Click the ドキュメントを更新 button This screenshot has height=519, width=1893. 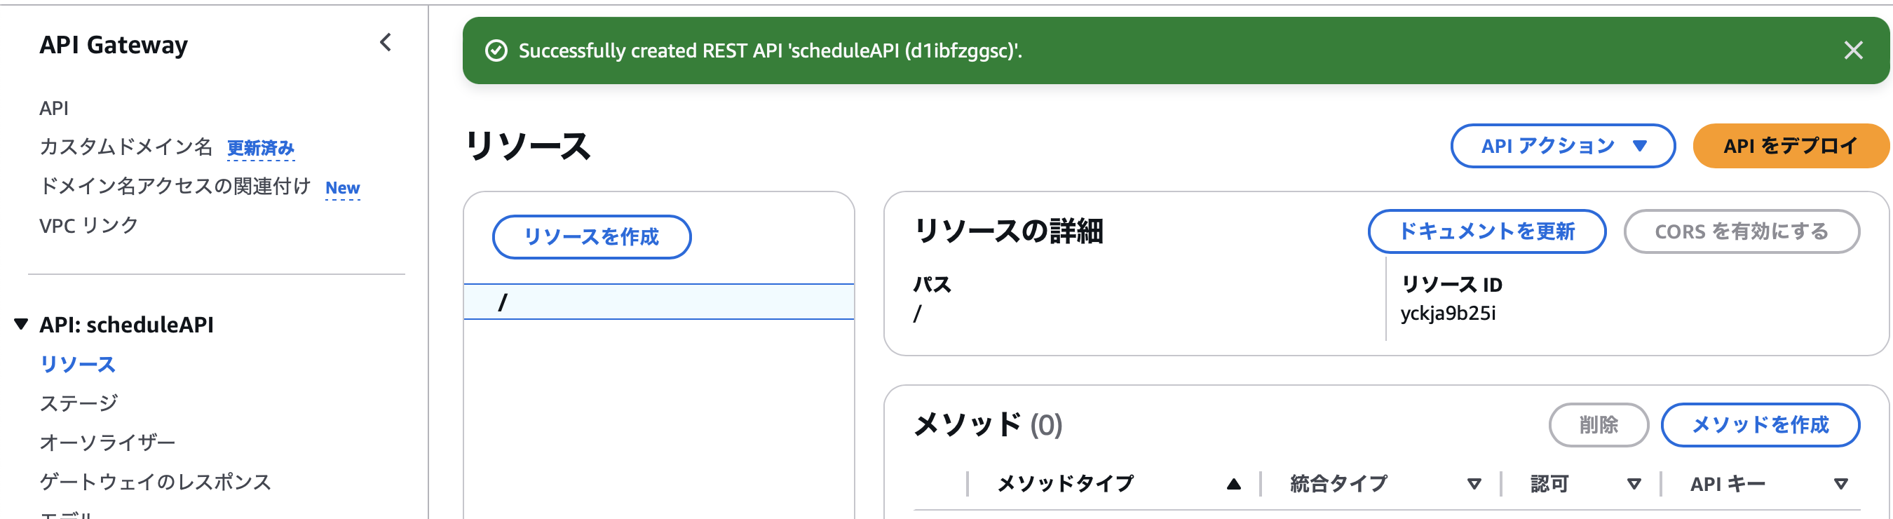click(1486, 231)
